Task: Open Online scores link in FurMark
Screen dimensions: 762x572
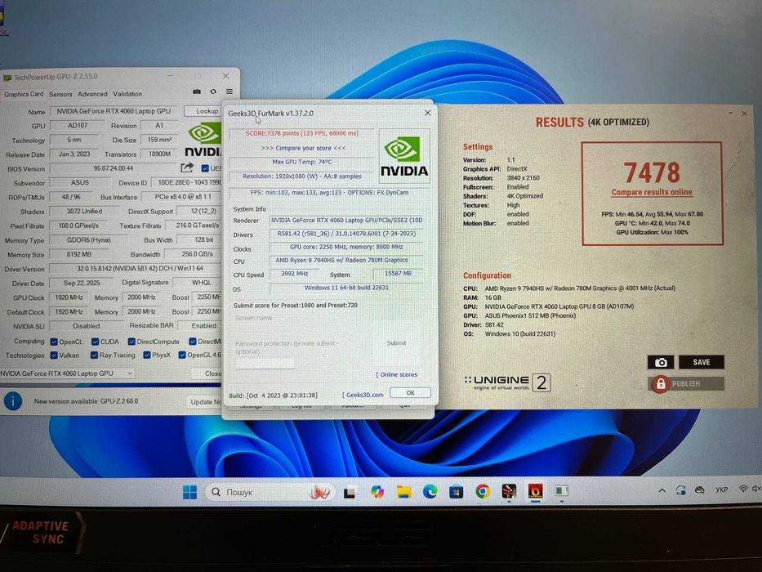Action: tap(397, 374)
